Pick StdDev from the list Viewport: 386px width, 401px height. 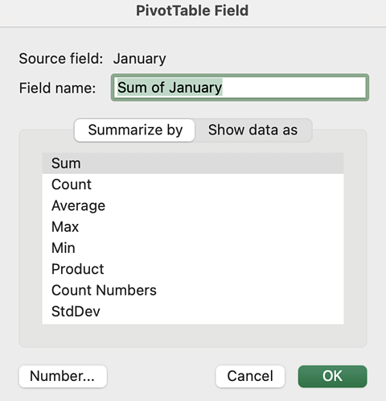(193, 312)
